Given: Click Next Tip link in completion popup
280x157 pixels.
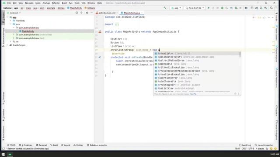Looking at the screenshot, I should pyautogui.click(x=193, y=94).
